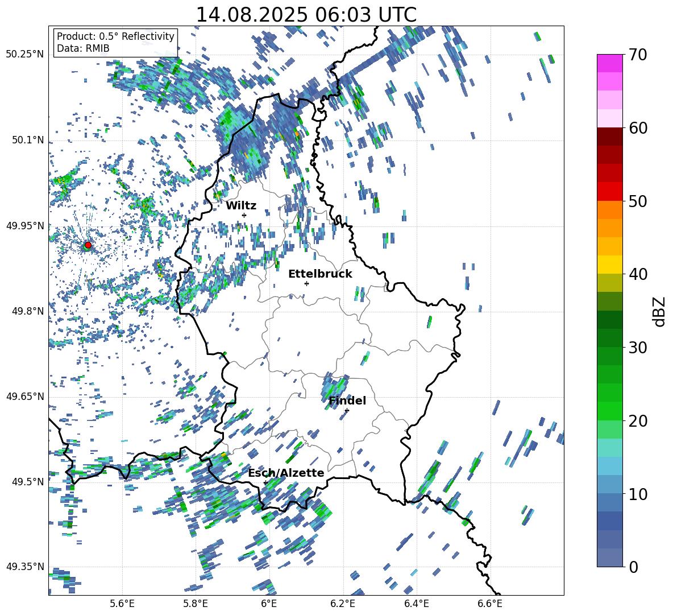Click the yellow 40 dBZ colorbar swatch
The image size is (673, 615).
pos(610,265)
